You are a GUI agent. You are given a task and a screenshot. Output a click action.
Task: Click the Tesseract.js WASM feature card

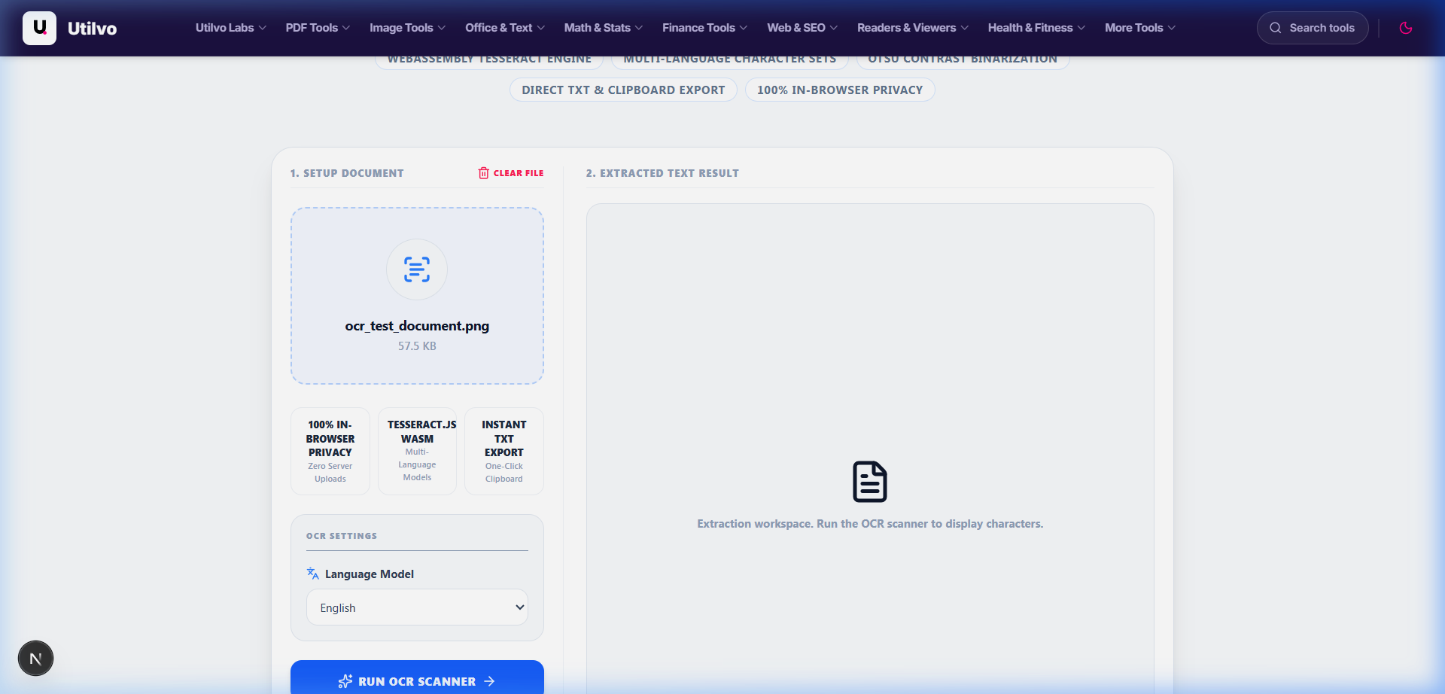pos(417,451)
